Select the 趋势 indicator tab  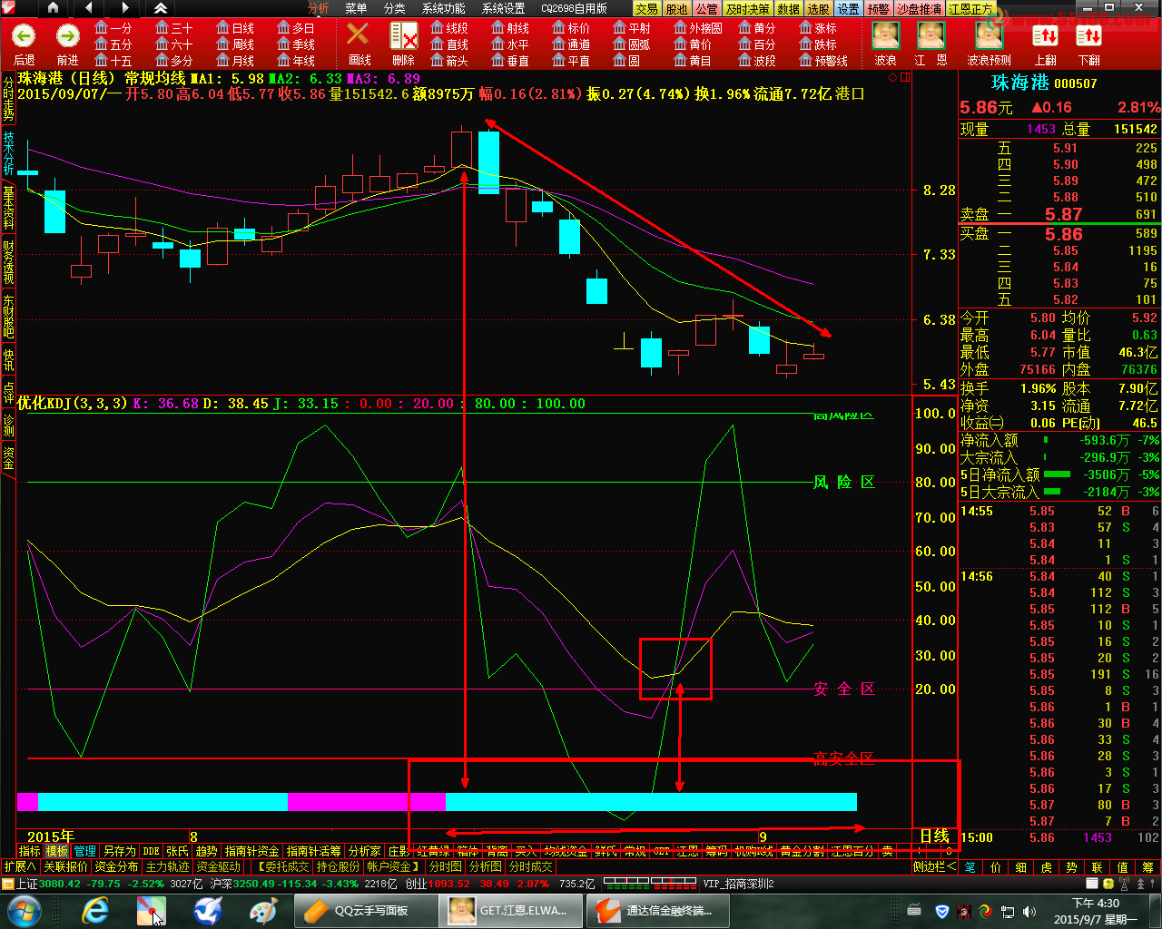tap(207, 851)
